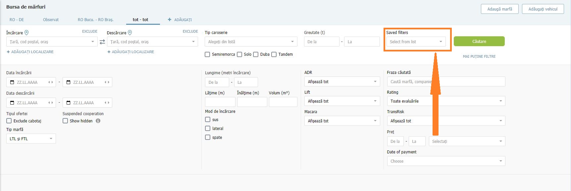Swap loading and unloading locations arrows
Image resolution: width=571 pixels, height=191 pixels.
[x=102, y=42]
